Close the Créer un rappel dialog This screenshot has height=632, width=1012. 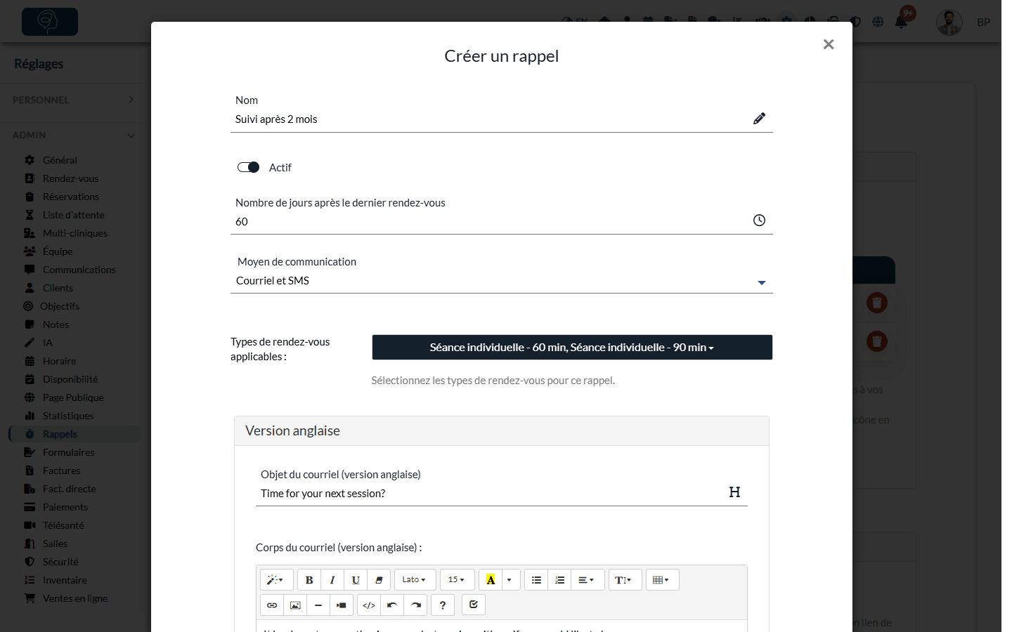tap(829, 44)
